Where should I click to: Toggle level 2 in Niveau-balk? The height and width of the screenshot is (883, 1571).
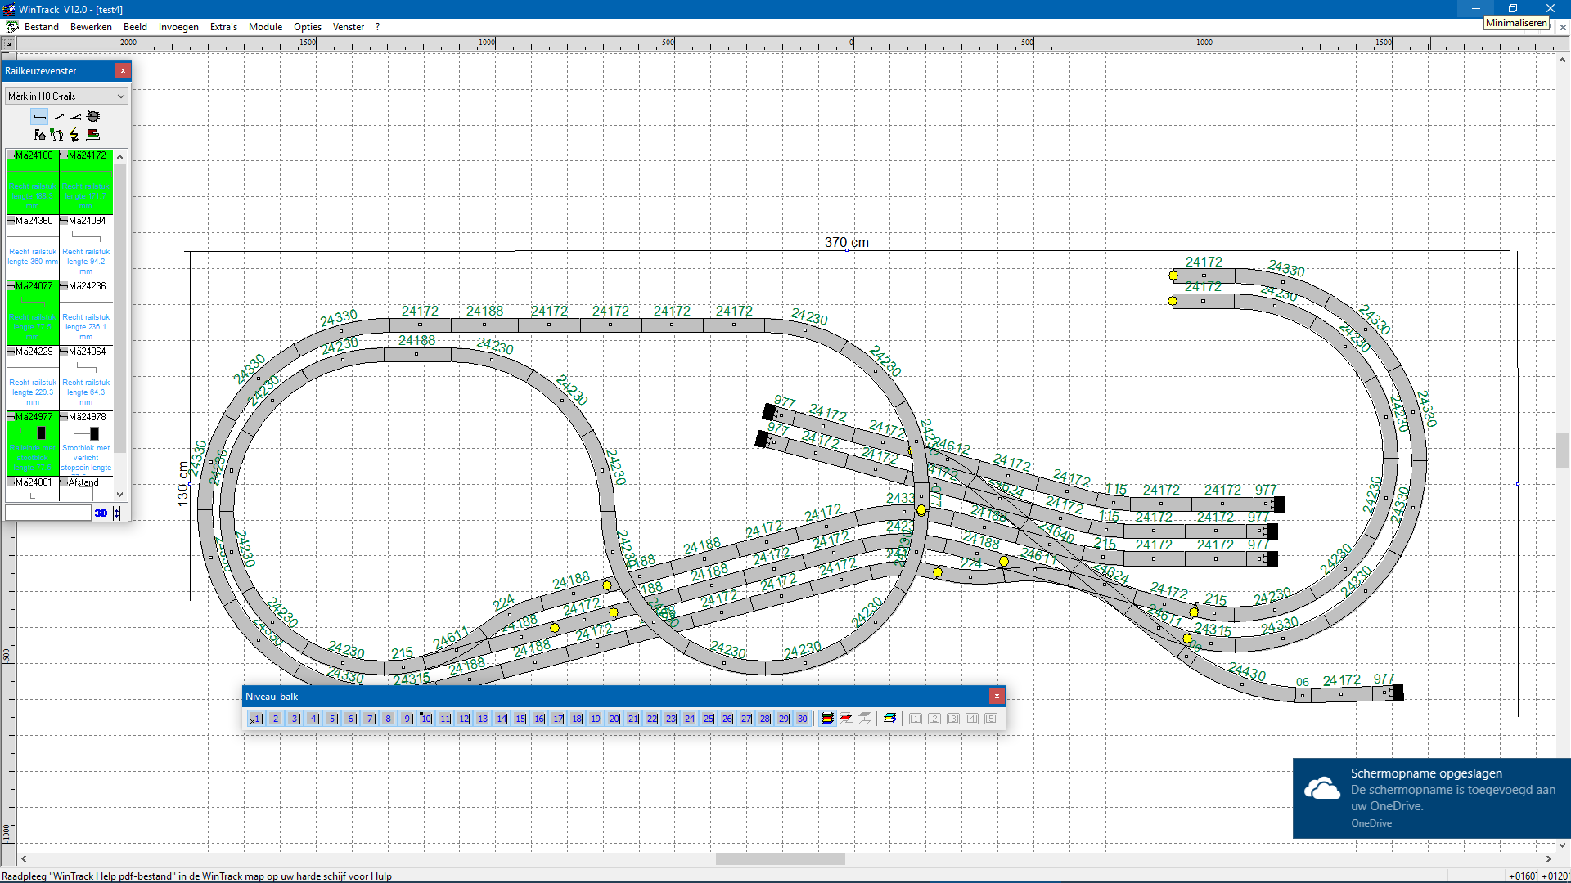[276, 719]
